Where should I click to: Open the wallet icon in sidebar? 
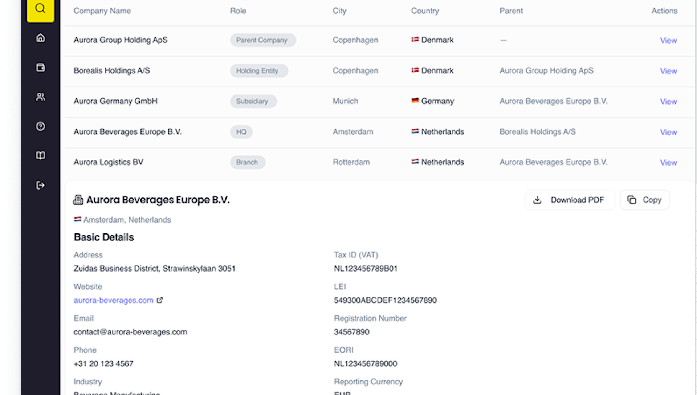coord(40,68)
